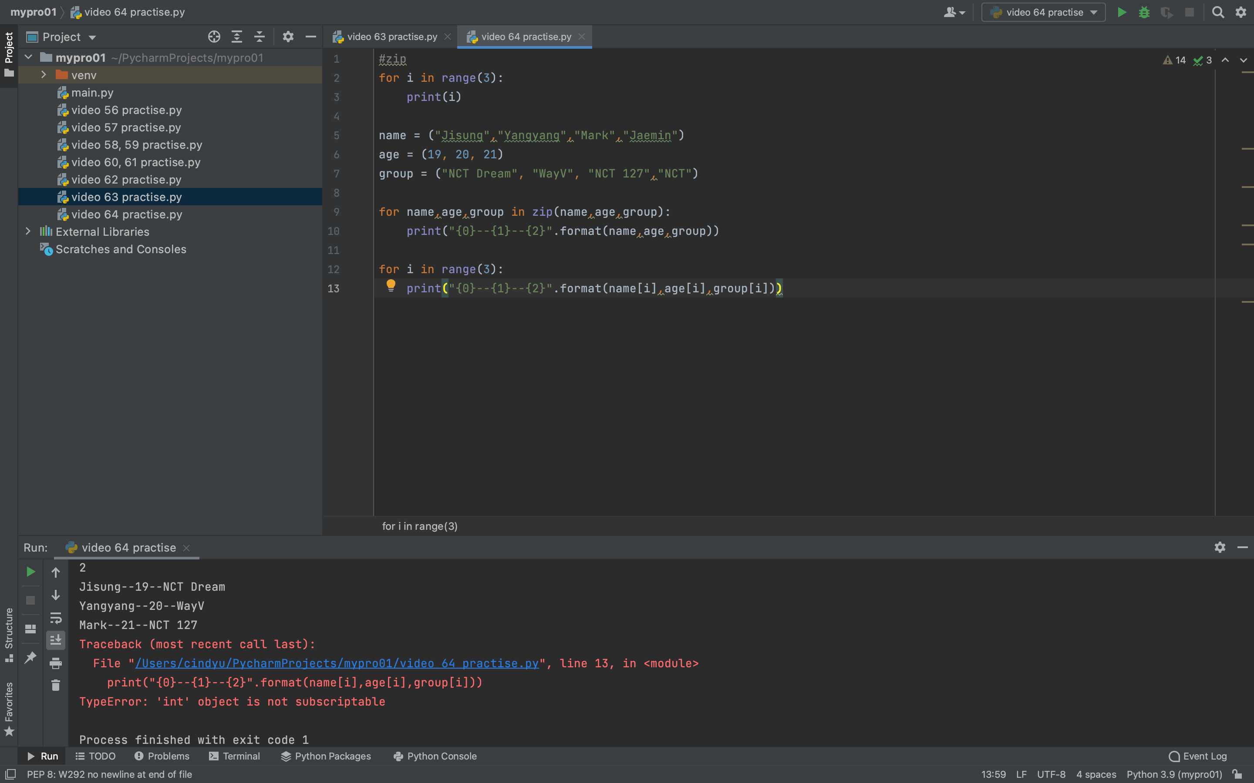Open the TODO tool window
1254x783 pixels.
[96, 756]
